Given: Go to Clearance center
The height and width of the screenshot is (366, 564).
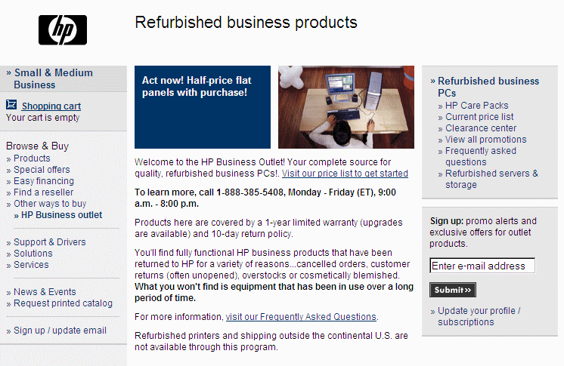Looking at the screenshot, I should pyautogui.click(x=481, y=128).
